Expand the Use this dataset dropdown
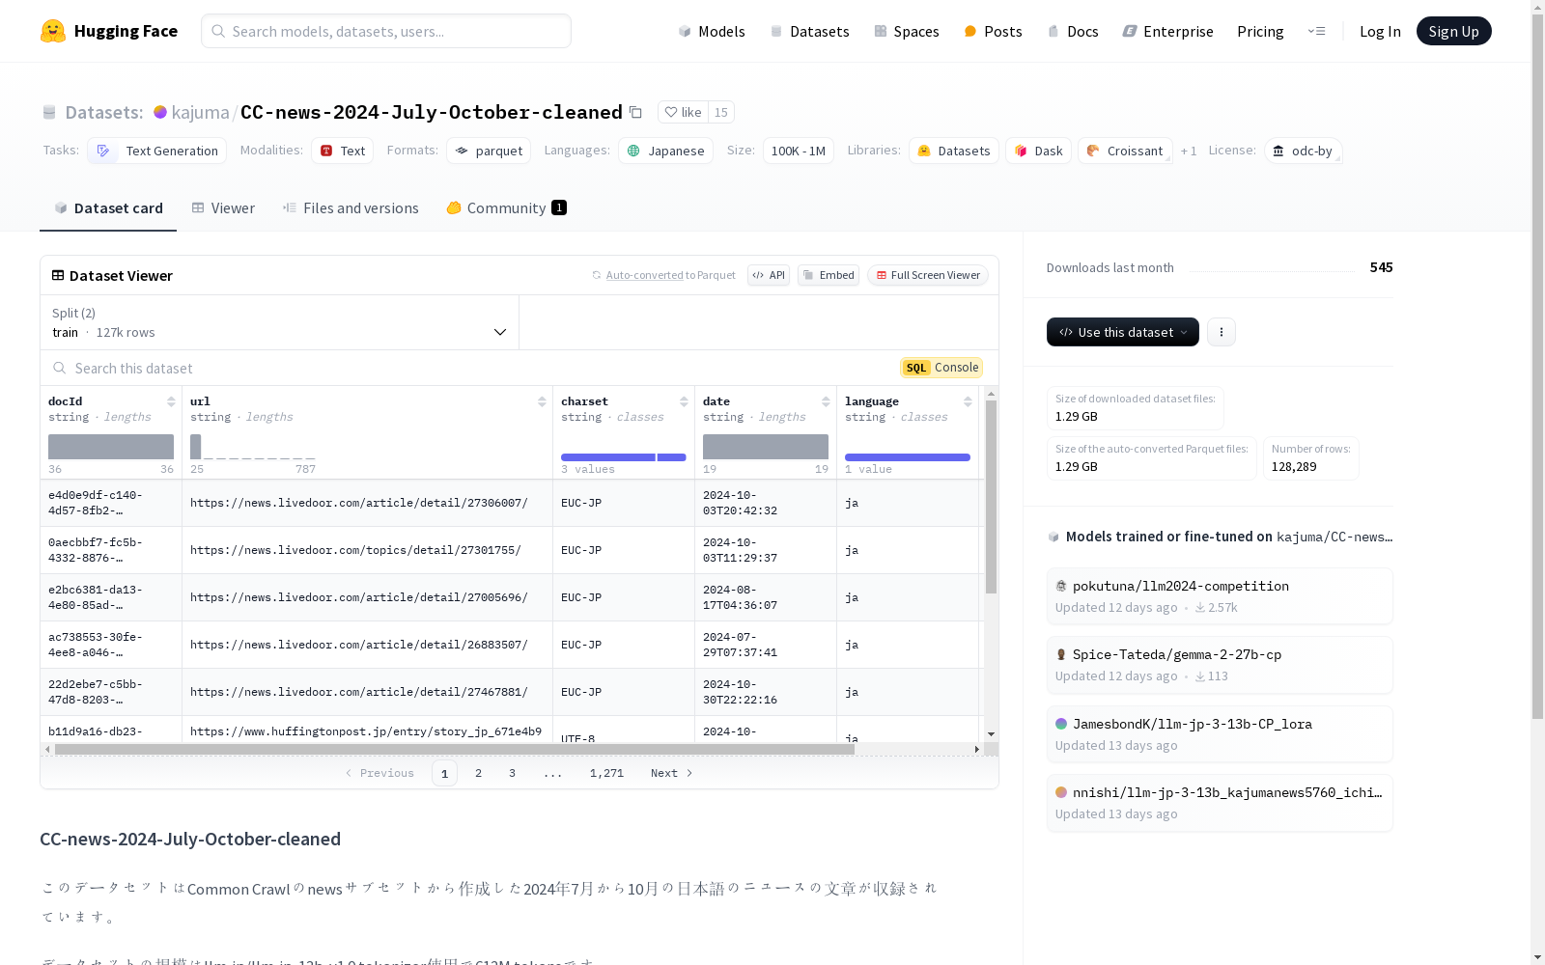This screenshot has height=965, width=1545. [x=1123, y=332]
